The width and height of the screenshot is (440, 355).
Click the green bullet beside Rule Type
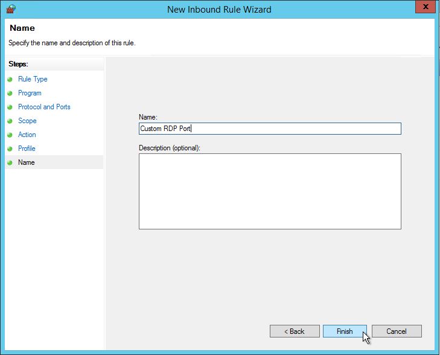pos(10,80)
